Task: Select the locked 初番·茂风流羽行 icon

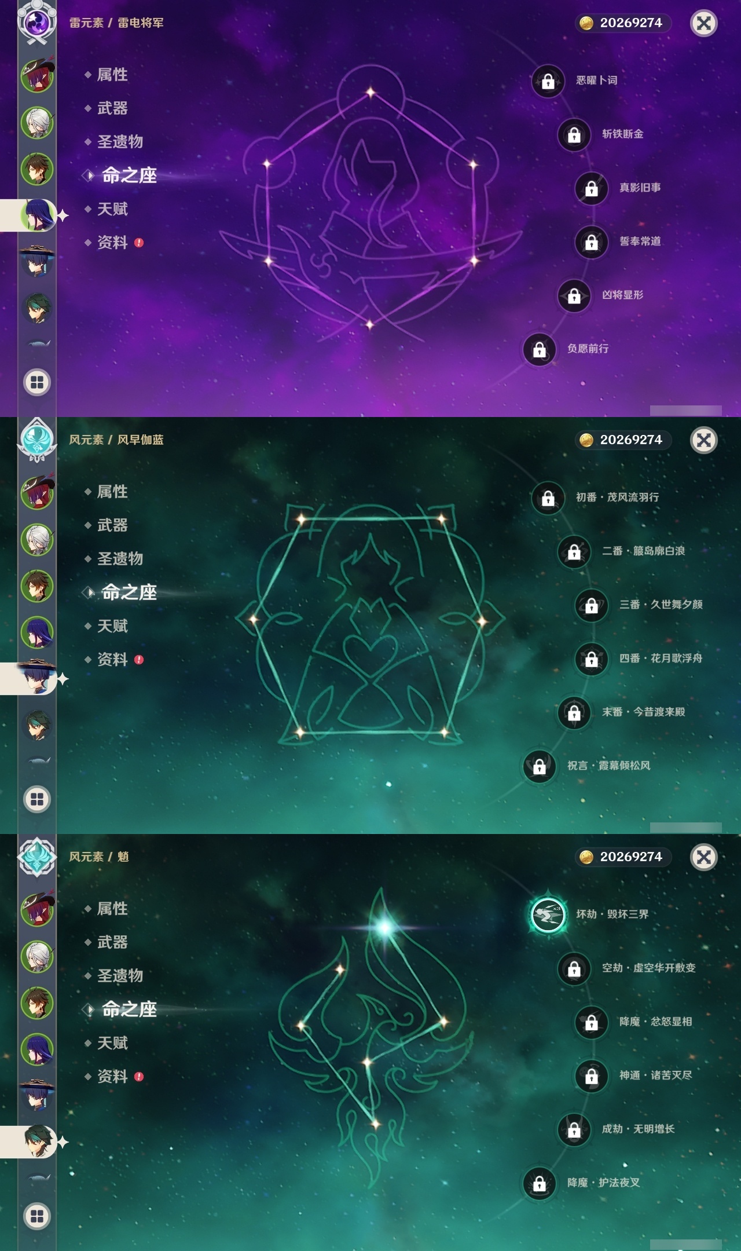Action: (548, 498)
